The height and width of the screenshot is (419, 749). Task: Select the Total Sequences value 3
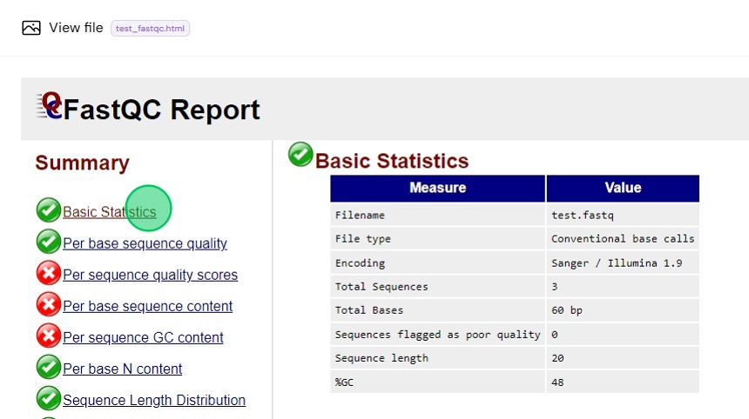pos(555,287)
